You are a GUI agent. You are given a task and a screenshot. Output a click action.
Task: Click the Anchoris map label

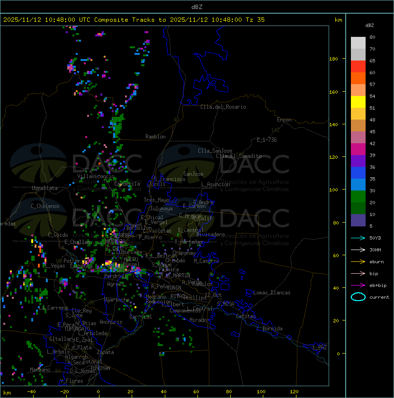(x=111, y=322)
